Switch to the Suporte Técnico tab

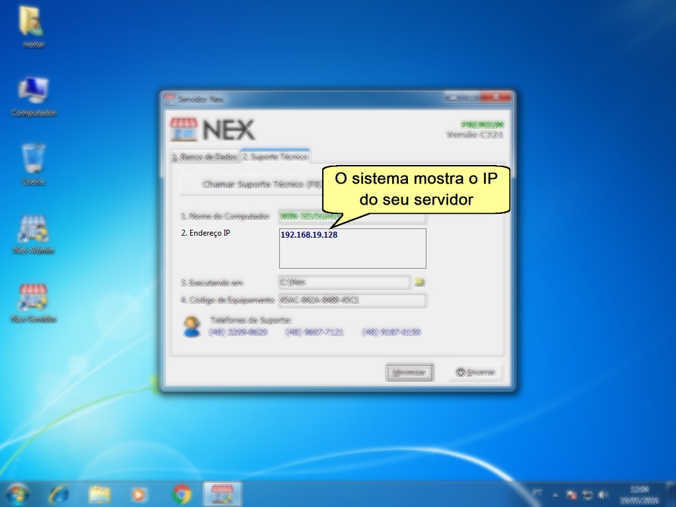click(275, 157)
